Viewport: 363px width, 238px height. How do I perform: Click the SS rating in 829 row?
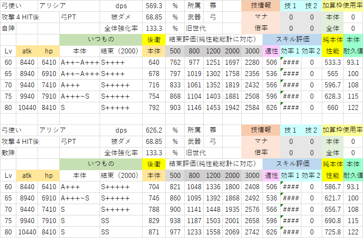[x=121, y=221]
